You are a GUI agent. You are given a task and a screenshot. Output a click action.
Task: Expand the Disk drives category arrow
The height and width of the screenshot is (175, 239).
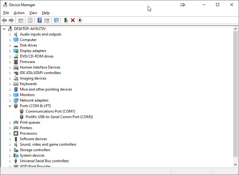point(10,46)
